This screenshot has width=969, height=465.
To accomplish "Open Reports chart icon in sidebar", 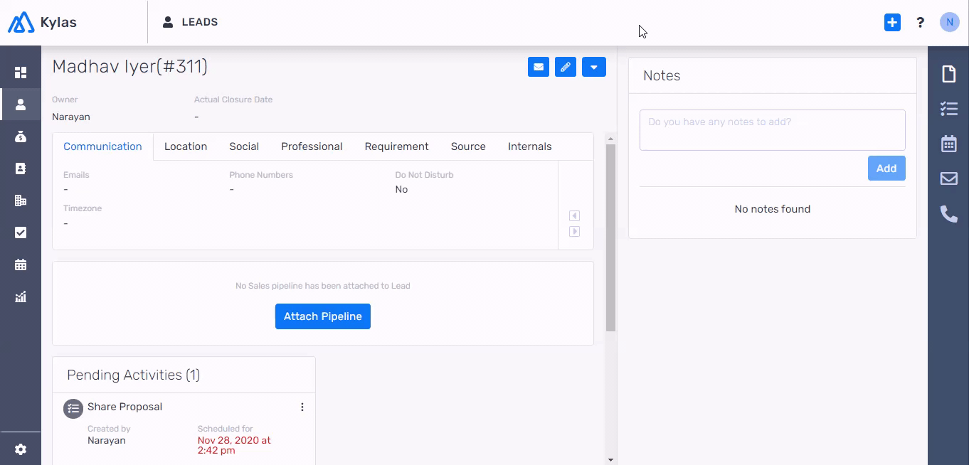I will click(x=21, y=296).
